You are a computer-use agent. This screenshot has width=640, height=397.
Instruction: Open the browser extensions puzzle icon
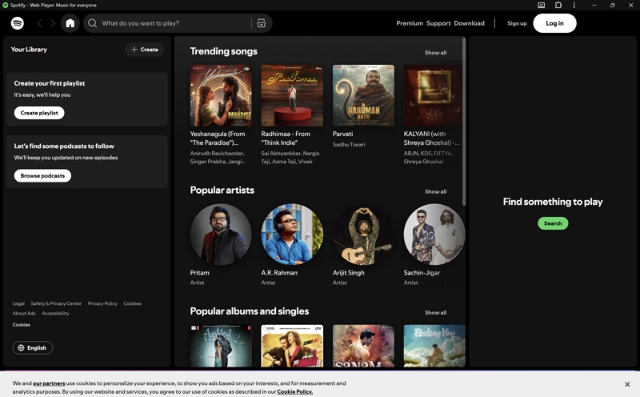pyautogui.click(x=558, y=5)
